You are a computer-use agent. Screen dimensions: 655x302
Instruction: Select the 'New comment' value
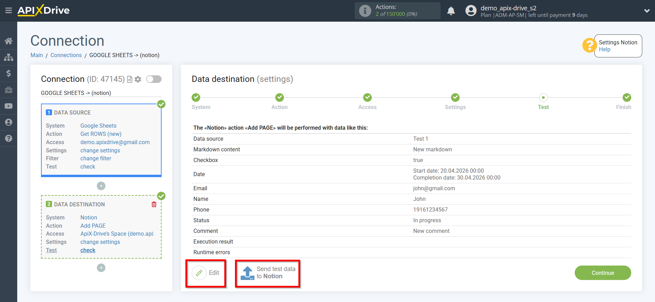tap(431, 231)
